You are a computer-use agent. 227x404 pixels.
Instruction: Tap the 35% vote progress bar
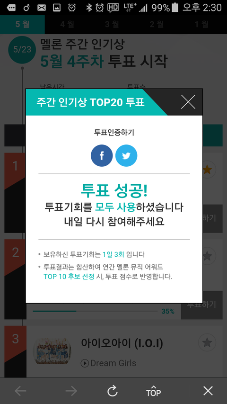click(95, 311)
